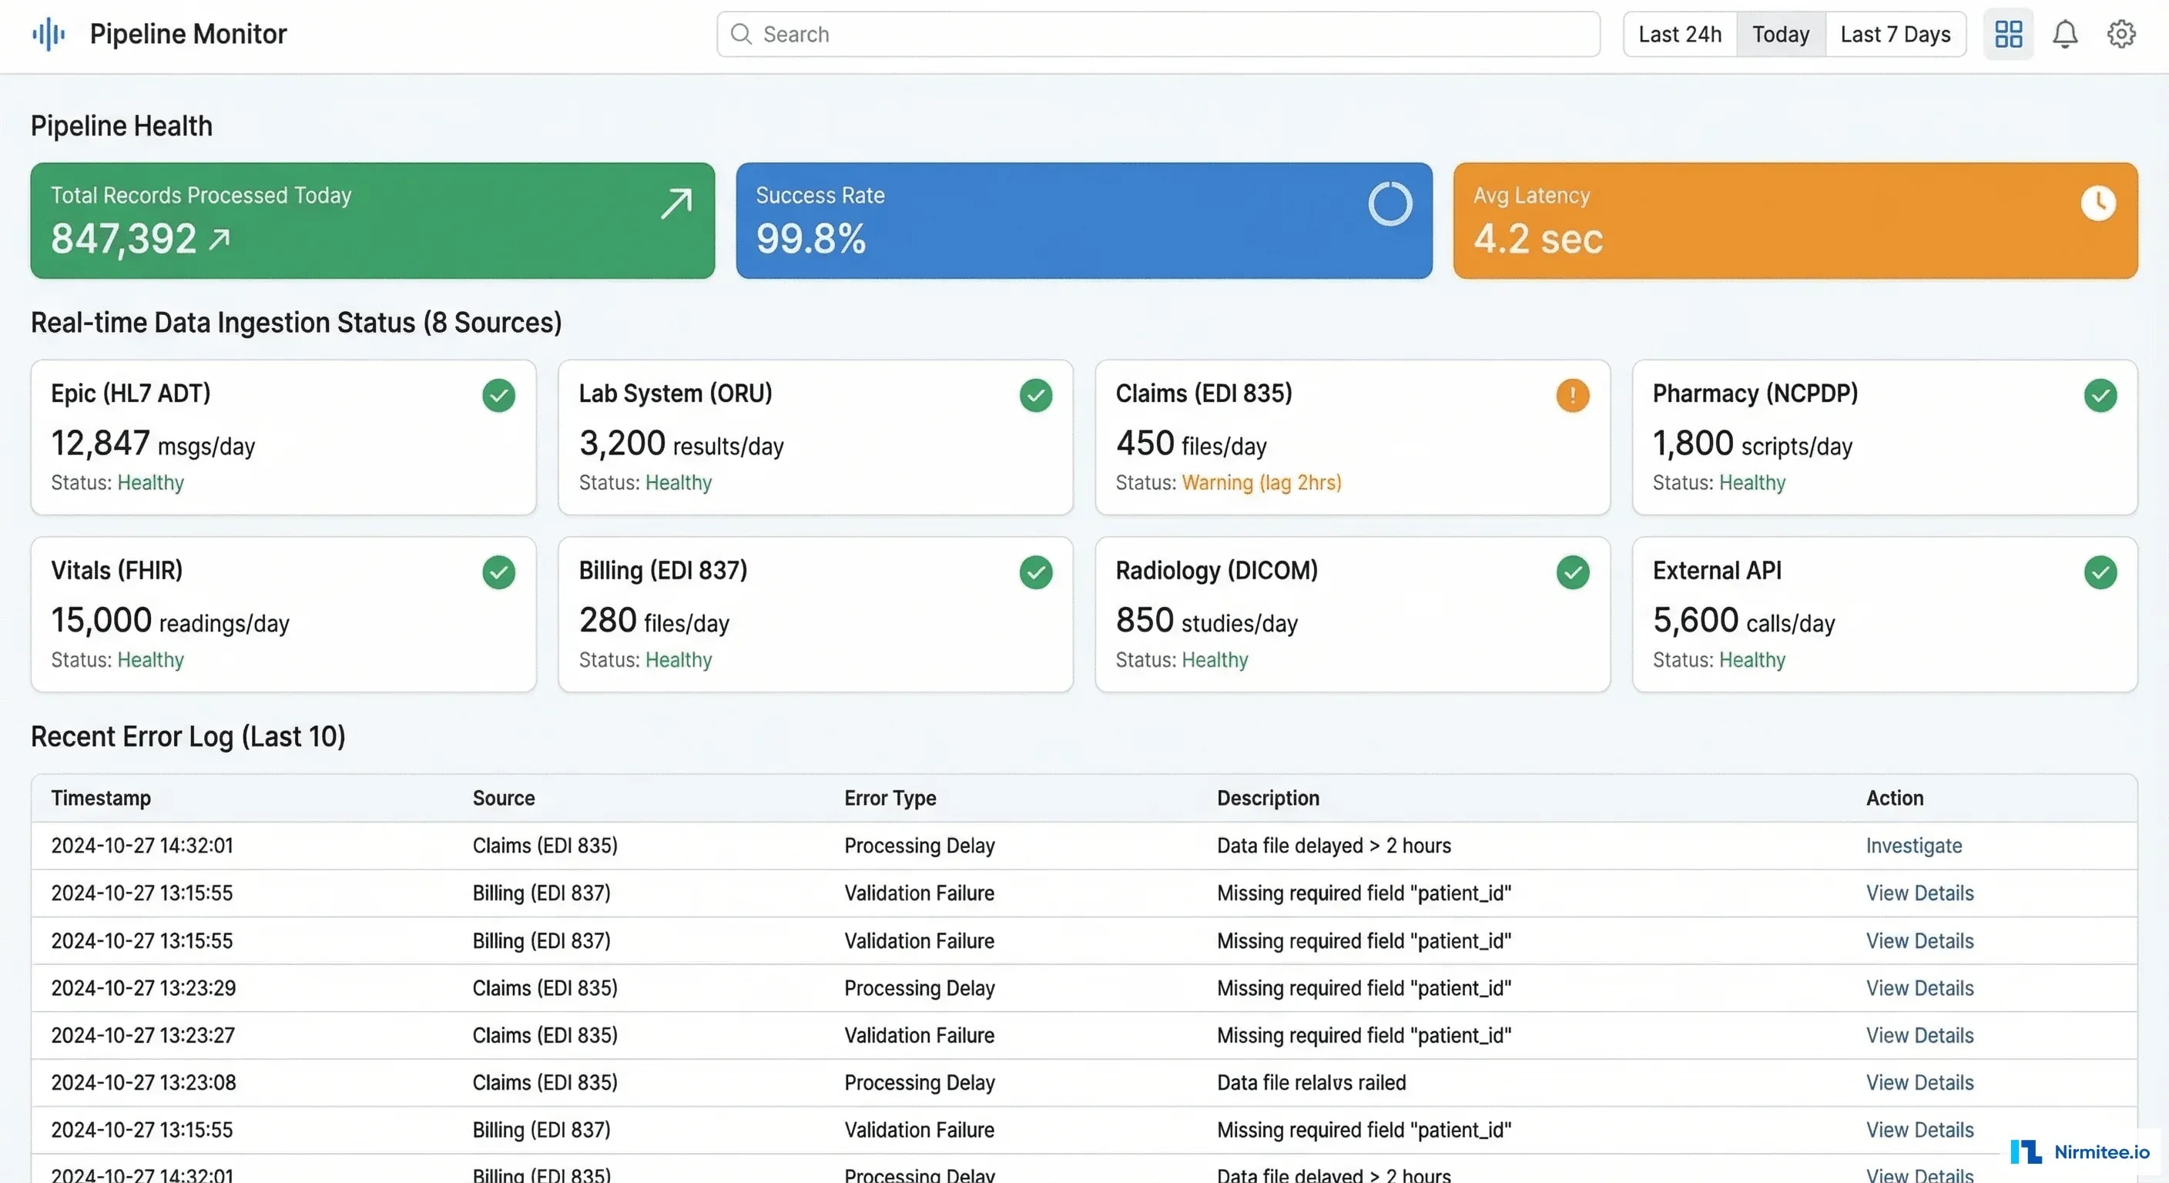
Task: Click the green check on Lab System (ORU)
Action: (x=1036, y=395)
